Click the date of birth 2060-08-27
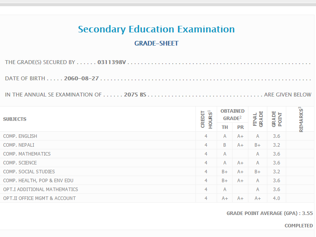The image size is (316, 237). click(x=81, y=78)
